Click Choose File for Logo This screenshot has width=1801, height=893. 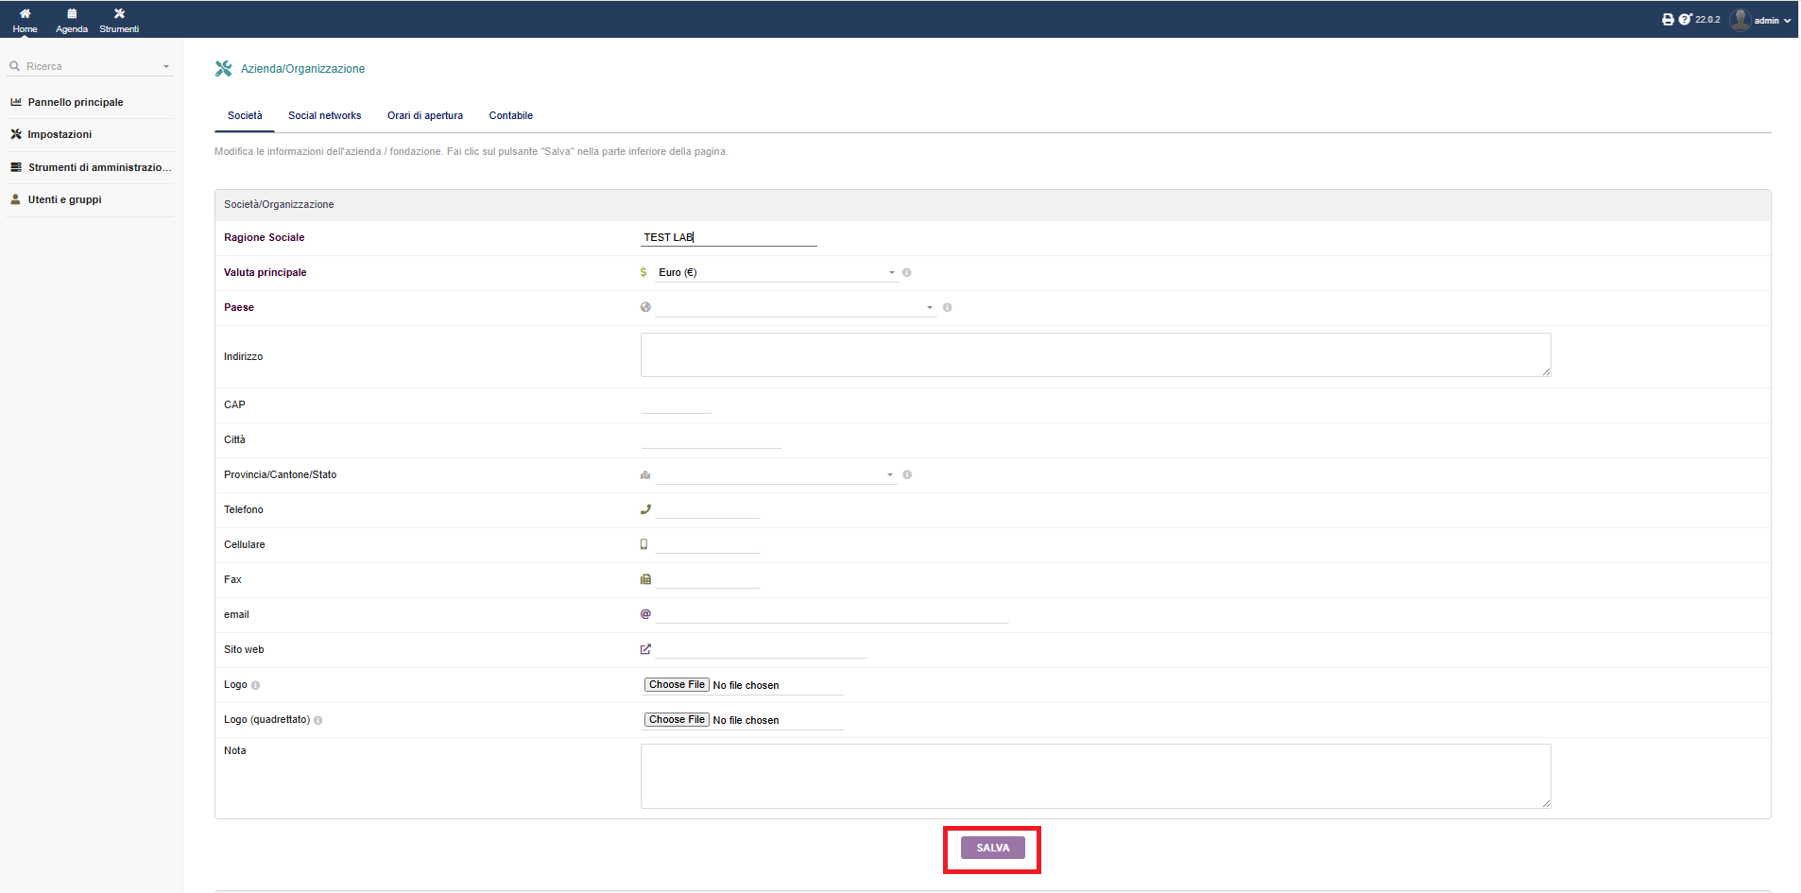(x=677, y=685)
